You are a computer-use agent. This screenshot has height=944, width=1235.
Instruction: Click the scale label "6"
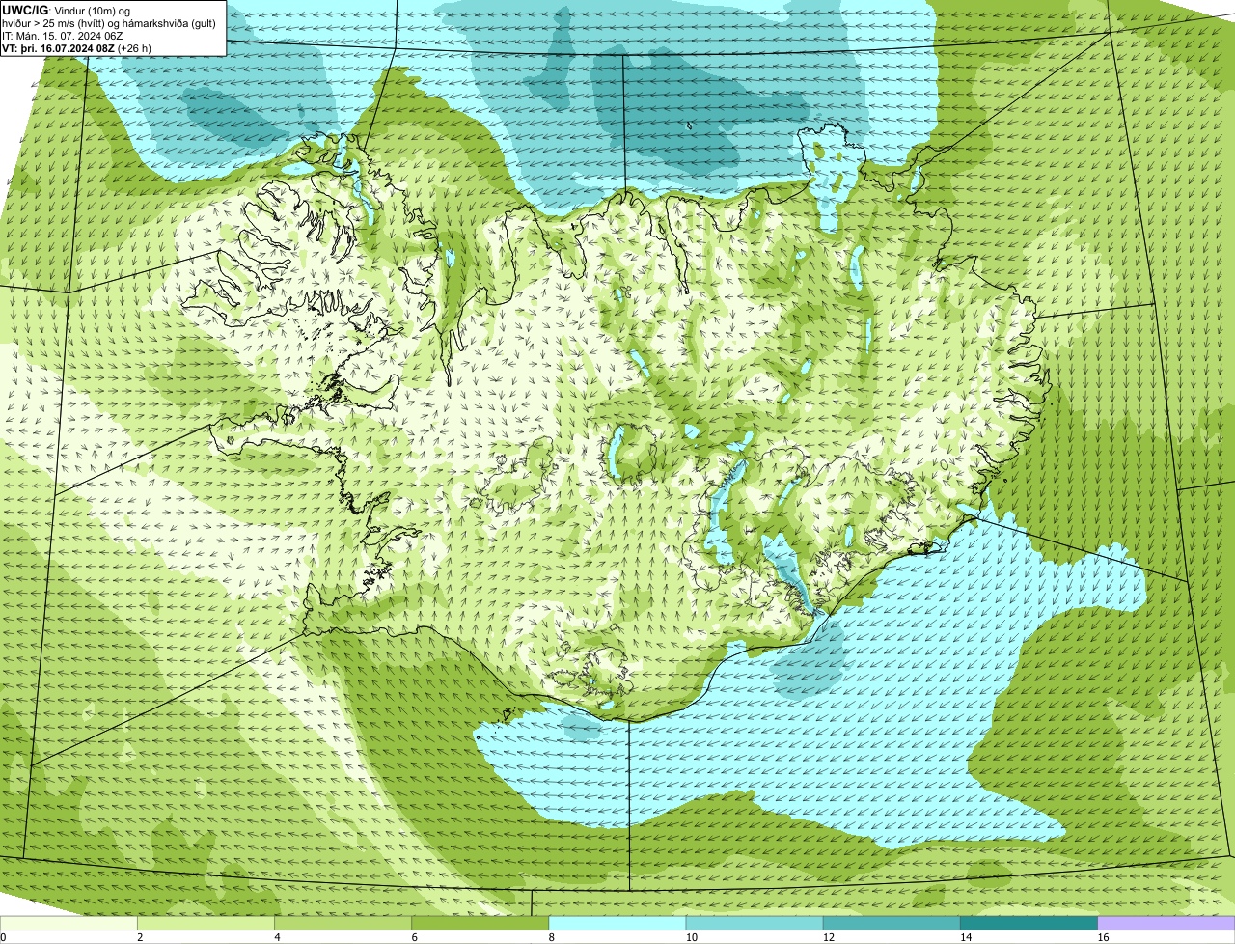tap(414, 937)
